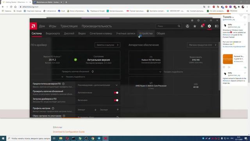Click the Windows taskbar search box
The image size is (250, 141).
[x=29, y=138]
